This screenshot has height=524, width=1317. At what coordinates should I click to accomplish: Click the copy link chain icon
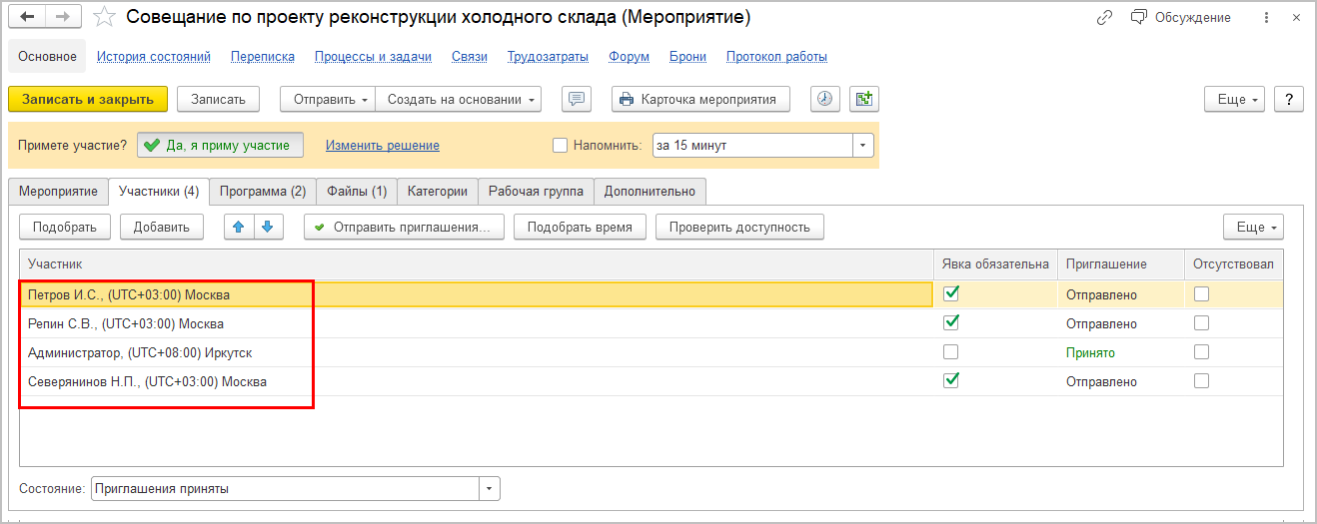pyautogui.click(x=1104, y=18)
